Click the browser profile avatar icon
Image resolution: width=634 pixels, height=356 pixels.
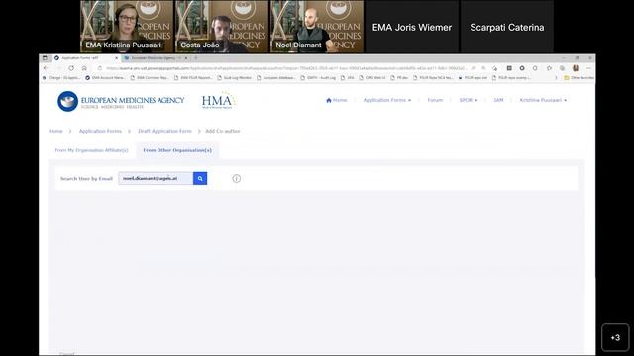click(x=576, y=68)
